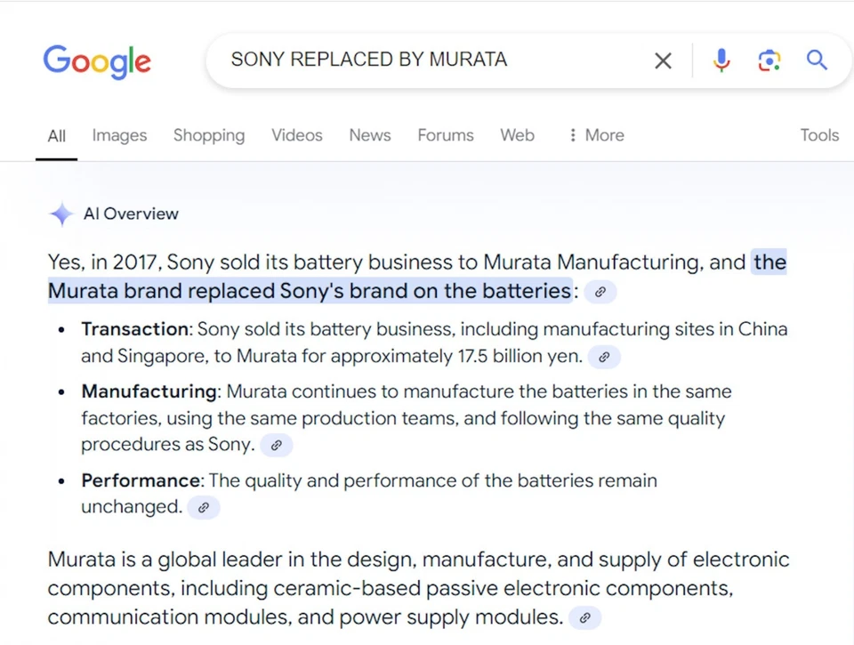Select the Forums search filter
The image size is (854, 645).
pyautogui.click(x=445, y=135)
